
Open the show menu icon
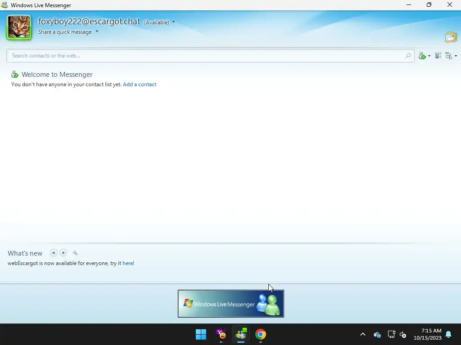[x=449, y=56]
